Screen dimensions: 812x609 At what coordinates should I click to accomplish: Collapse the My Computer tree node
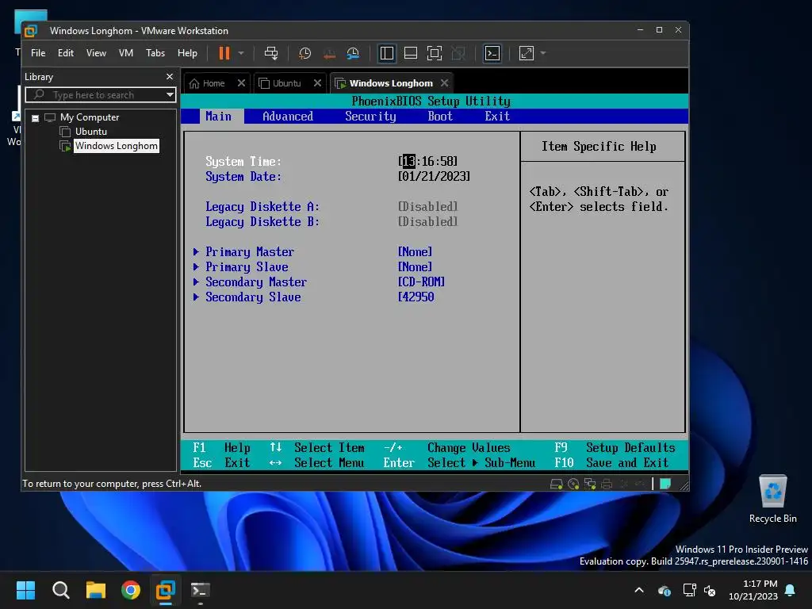[x=35, y=118]
